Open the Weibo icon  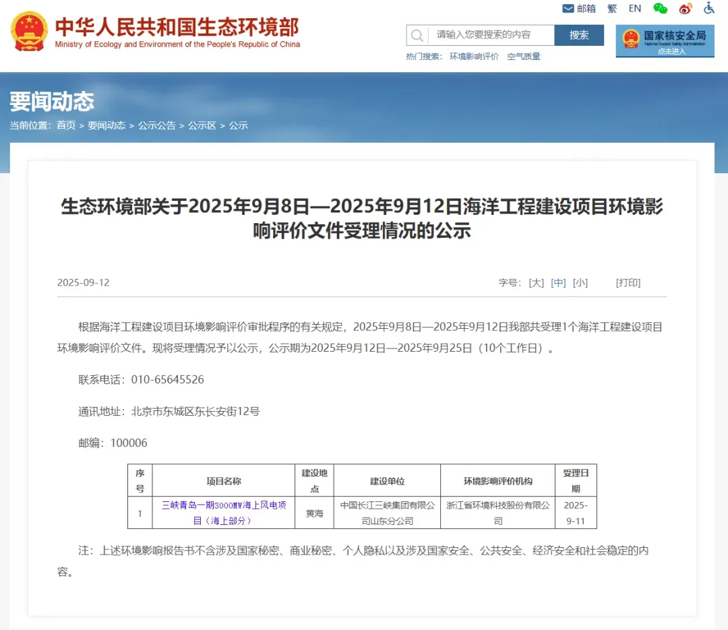pos(686,8)
